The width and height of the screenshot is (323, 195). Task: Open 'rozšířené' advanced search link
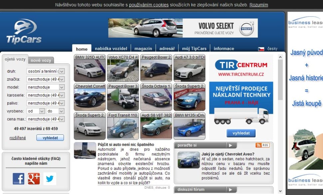18,138
